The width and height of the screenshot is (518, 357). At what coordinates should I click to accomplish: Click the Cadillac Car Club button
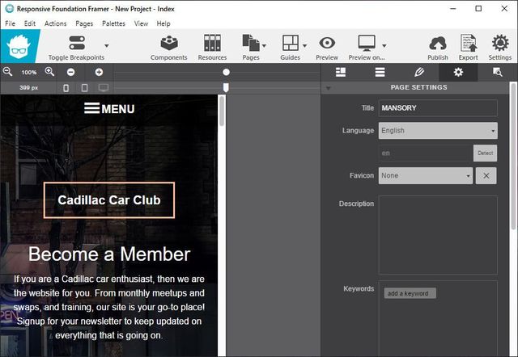point(109,200)
